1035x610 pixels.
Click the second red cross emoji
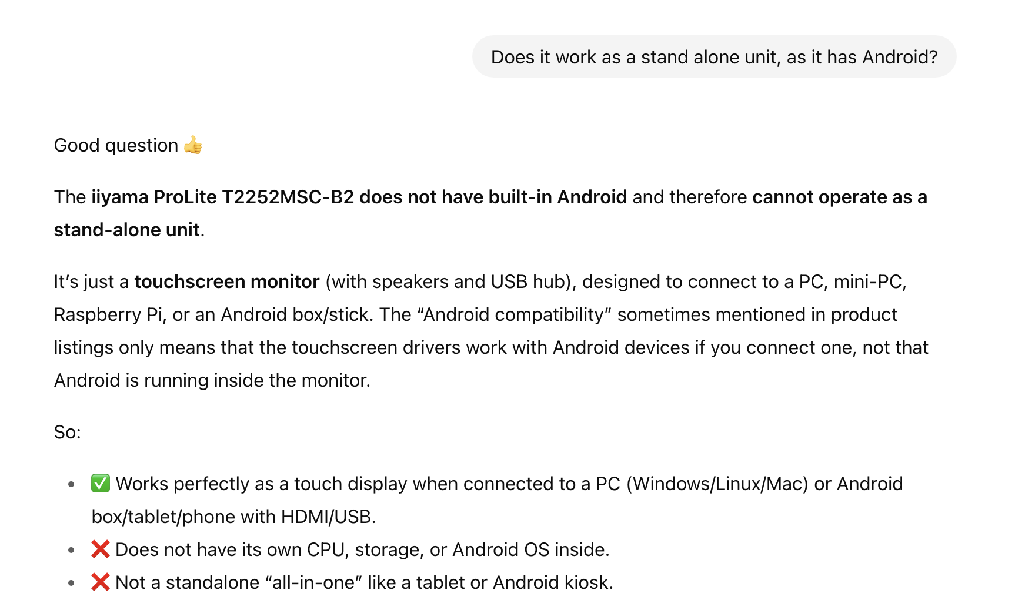pyautogui.click(x=101, y=582)
